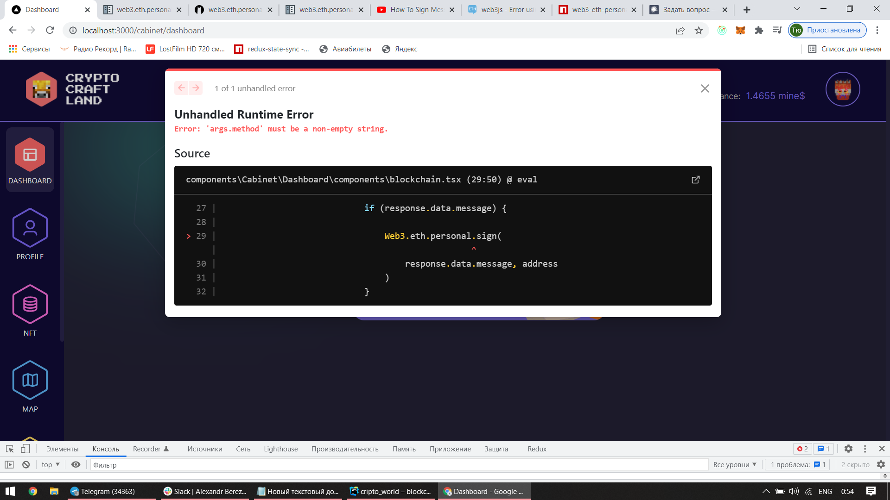Close the unhandled runtime error overlay
The width and height of the screenshot is (890, 500).
705,88
